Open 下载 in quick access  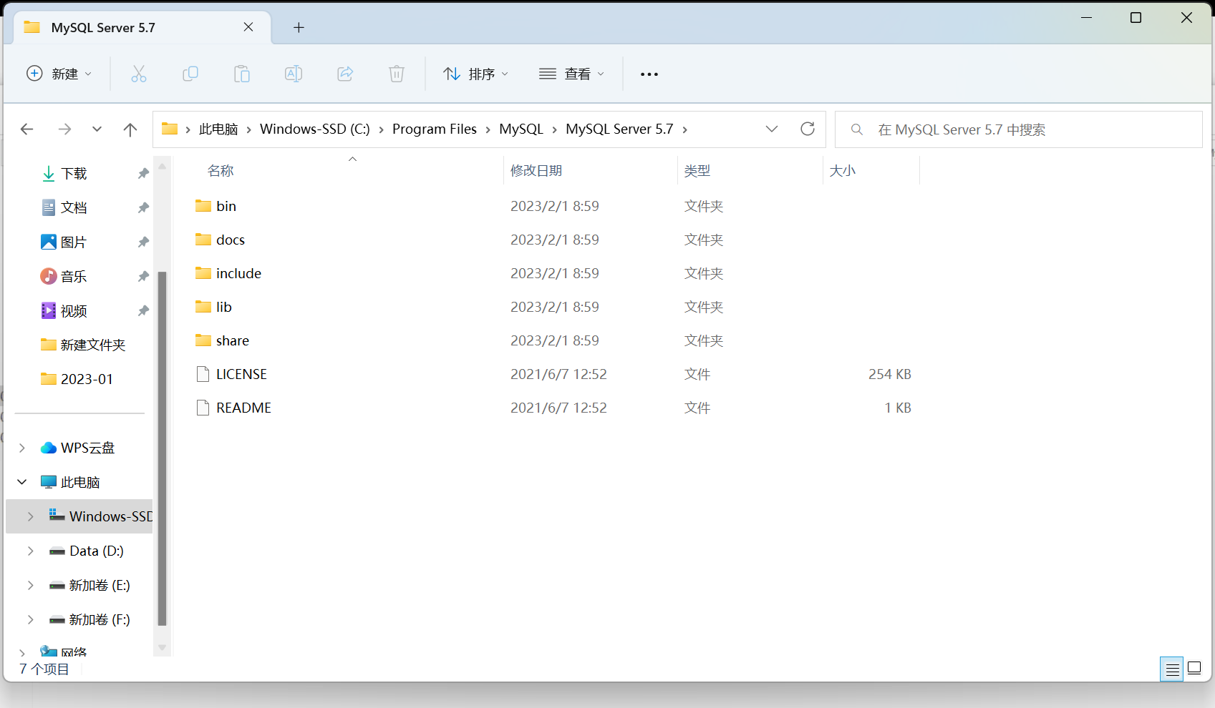point(74,173)
